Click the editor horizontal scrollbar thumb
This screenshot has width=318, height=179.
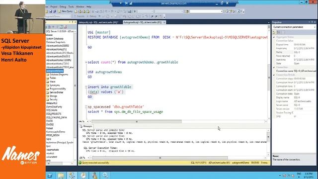(x=137, y=121)
